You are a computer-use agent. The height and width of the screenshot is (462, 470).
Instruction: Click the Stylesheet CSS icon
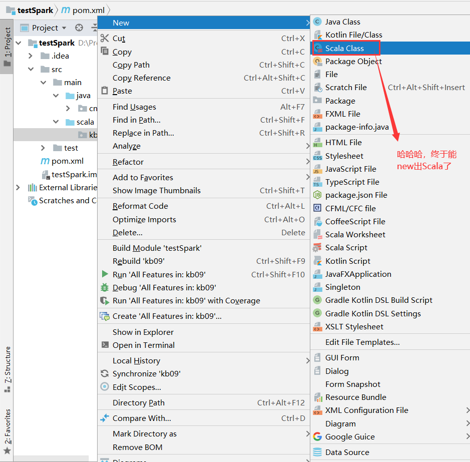pos(317,156)
